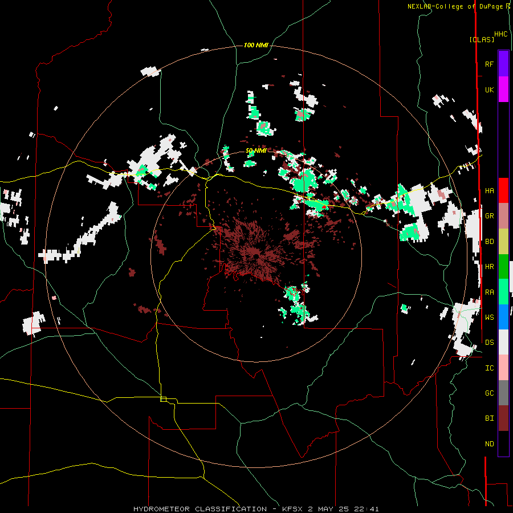Click the GR legend label
Screen dimensions: 513x513
pos(489,216)
